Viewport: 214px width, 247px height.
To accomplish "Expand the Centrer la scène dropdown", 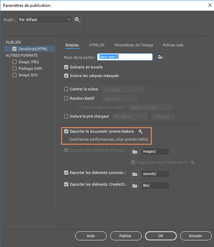I will click(123, 90).
